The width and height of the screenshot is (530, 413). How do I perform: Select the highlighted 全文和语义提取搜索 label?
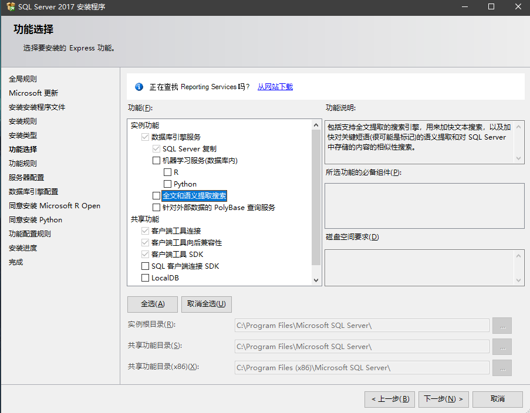click(194, 196)
